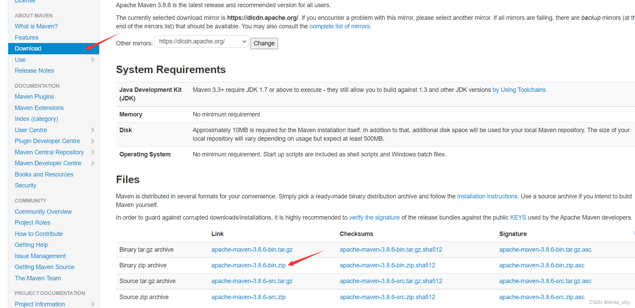Open apache-maven-3.8.6-bin.tar.gz.sha512 checksum

[x=391, y=250]
